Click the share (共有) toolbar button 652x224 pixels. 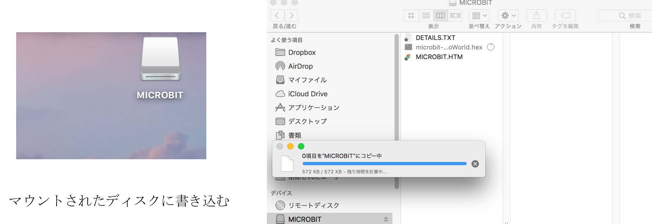point(536,15)
